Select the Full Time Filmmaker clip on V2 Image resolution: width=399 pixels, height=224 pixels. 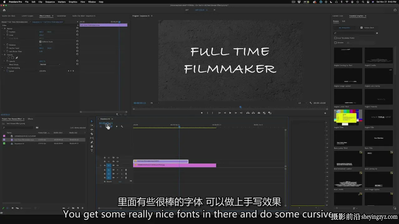161,161
